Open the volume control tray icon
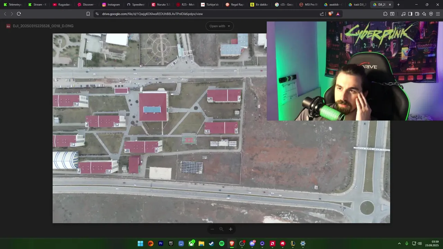443x249 pixels. (x=420, y=243)
